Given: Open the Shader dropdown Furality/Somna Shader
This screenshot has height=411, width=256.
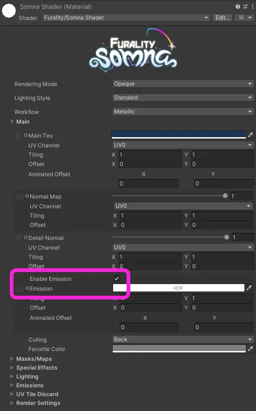Looking at the screenshot, I should pos(126,18).
